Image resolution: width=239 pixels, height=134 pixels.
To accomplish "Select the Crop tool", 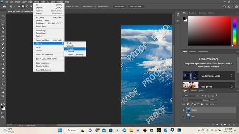I will click(3, 32).
